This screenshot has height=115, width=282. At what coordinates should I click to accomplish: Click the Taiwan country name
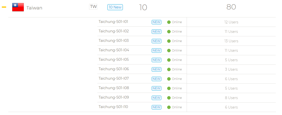click(34, 8)
